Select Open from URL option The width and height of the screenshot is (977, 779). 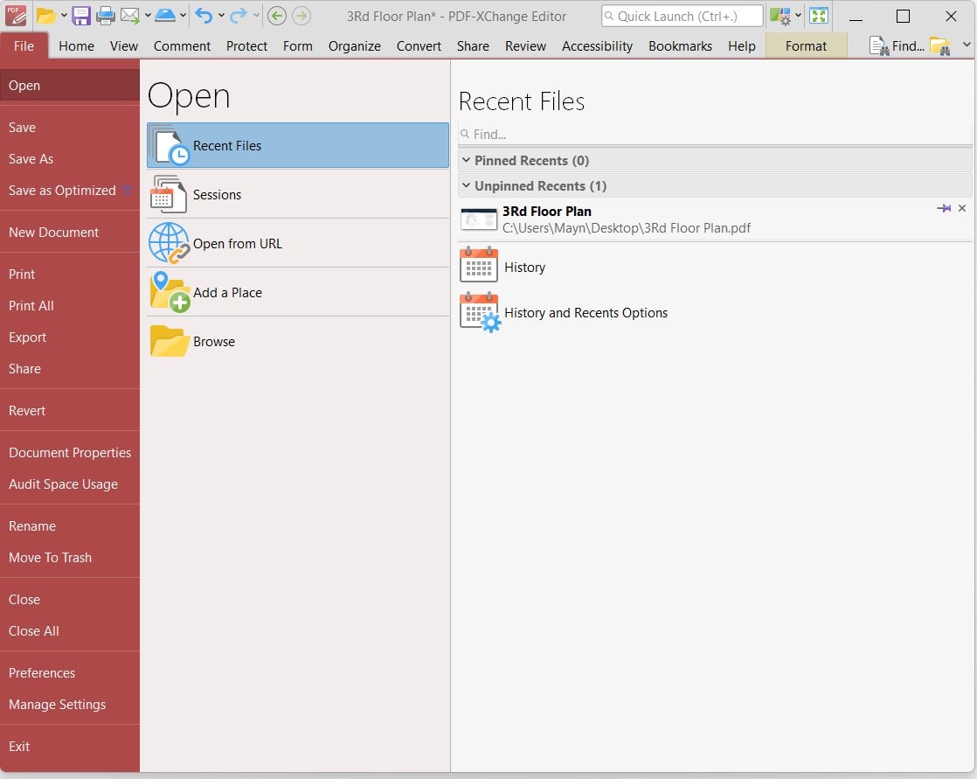pos(237,244)
